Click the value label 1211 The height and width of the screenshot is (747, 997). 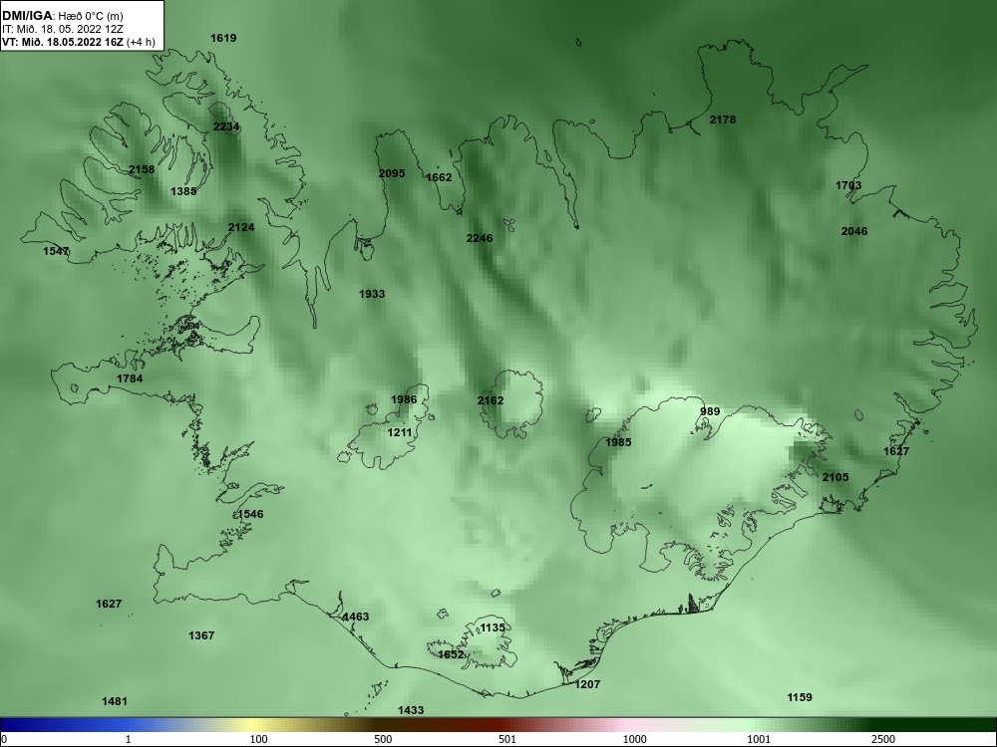click(400, 433)
